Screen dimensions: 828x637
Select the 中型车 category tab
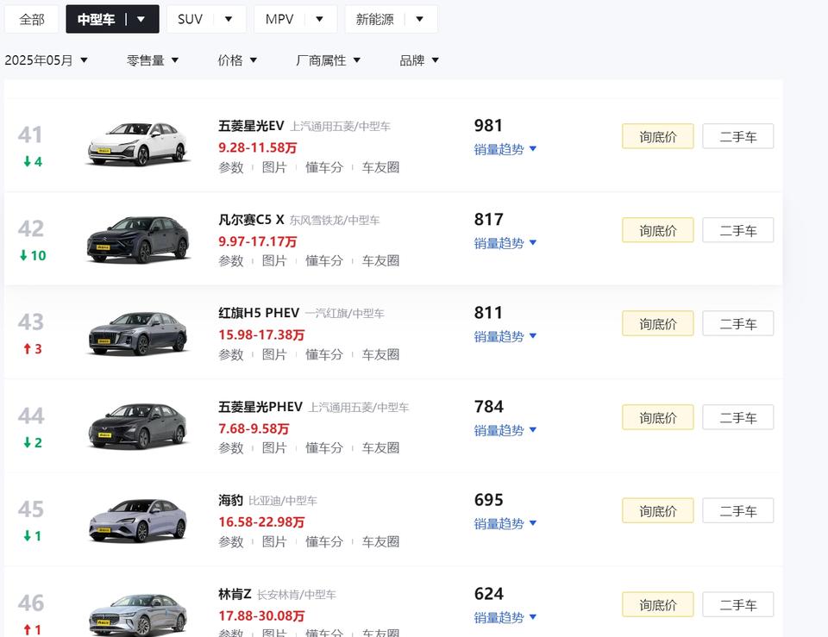(x=112, y=20)
